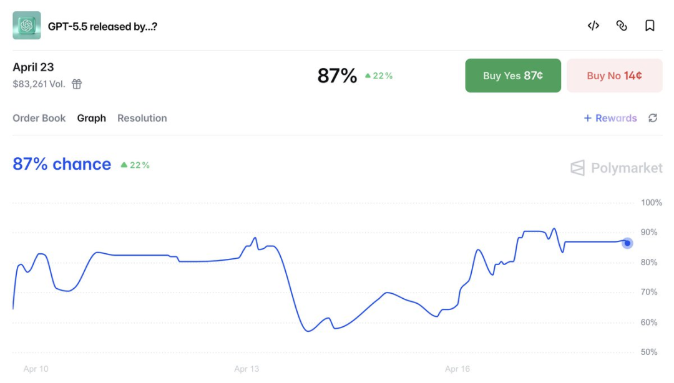Image resolution: width=674 pixels, height=383 pixels.
Task: Open the Resolution tab
Action: pyautogui.click(x=142, y=118)
